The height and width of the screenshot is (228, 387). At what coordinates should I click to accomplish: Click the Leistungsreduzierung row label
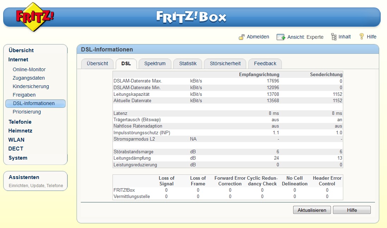coord(135,165)
